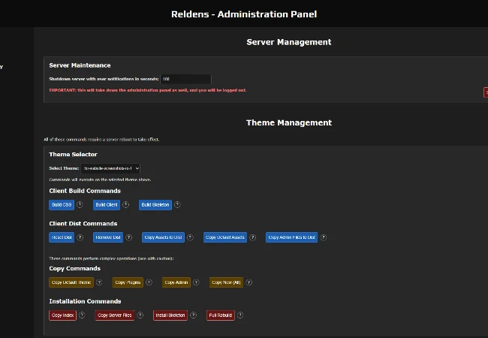
Task: Click the Copy New (All) button
Action: [226, 282]
